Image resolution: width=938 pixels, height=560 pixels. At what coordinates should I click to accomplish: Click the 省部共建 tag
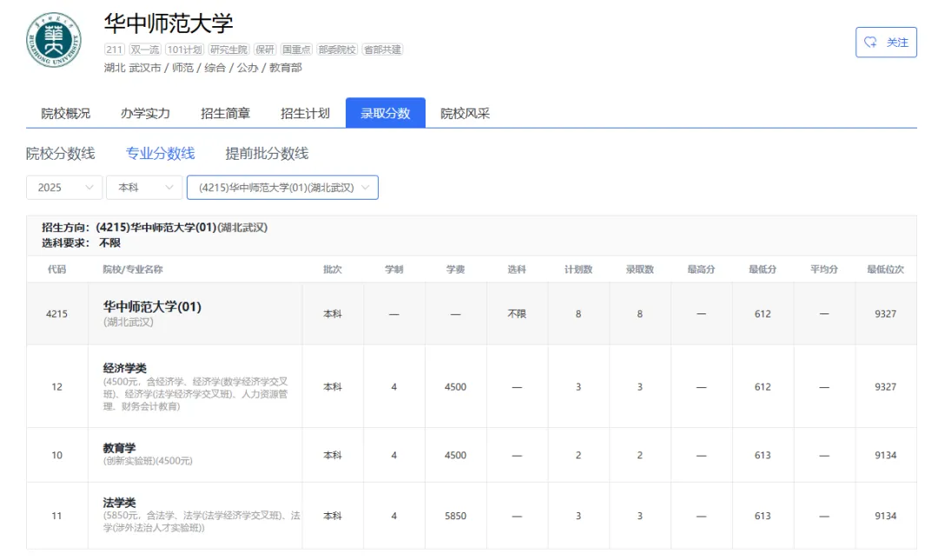[383, 49]
